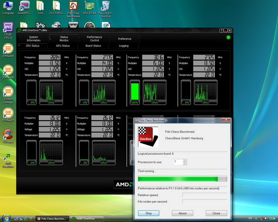Open the Performance Control tab
The width and height of the screenshot is (278, 222).
[x=95, y=39]
